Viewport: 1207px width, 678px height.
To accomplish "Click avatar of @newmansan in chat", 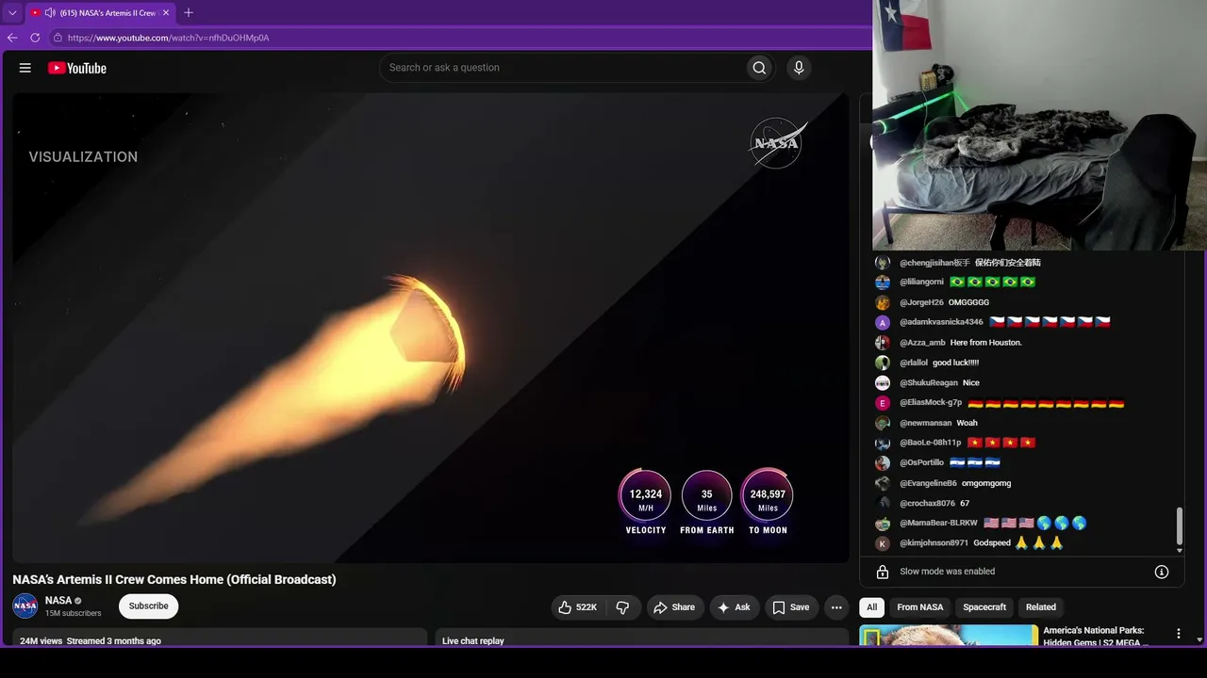I will point(883,424).
